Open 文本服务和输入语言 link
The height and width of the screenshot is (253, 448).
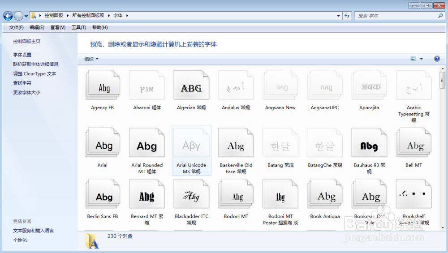pos(34,231)
